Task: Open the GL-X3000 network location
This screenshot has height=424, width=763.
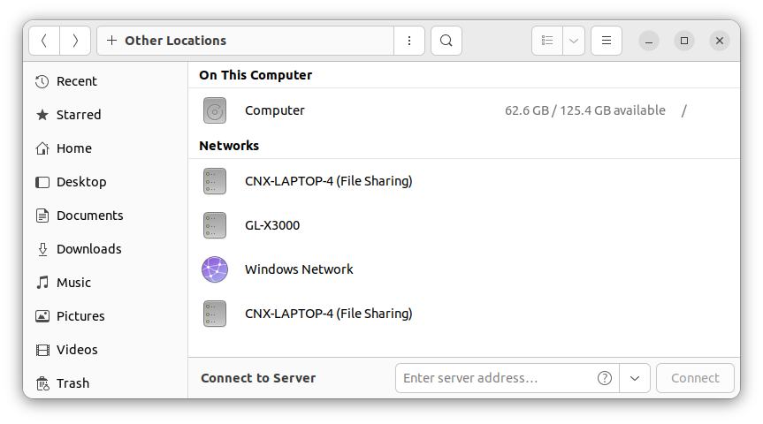Action: (x=464, y=225)
